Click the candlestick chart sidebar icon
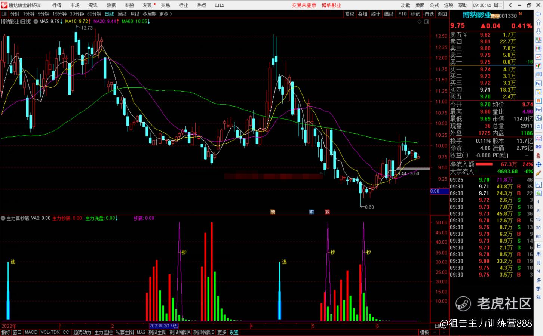 point(539,65)
